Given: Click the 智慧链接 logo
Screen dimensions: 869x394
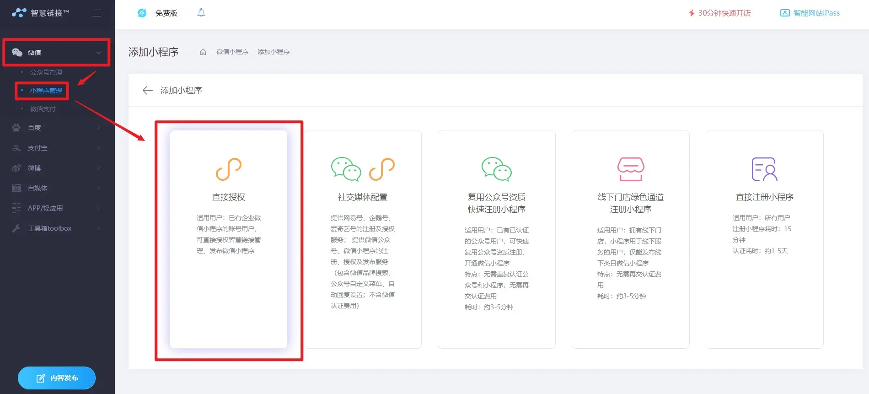Looking at the screenshot, I should click(40, 13).
